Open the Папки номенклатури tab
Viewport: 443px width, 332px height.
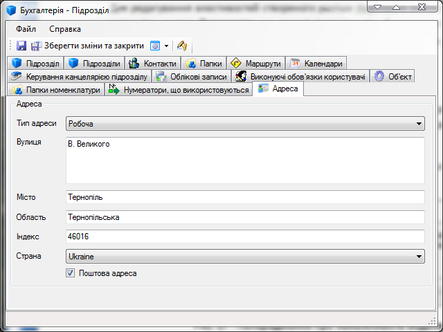point(55,90)
